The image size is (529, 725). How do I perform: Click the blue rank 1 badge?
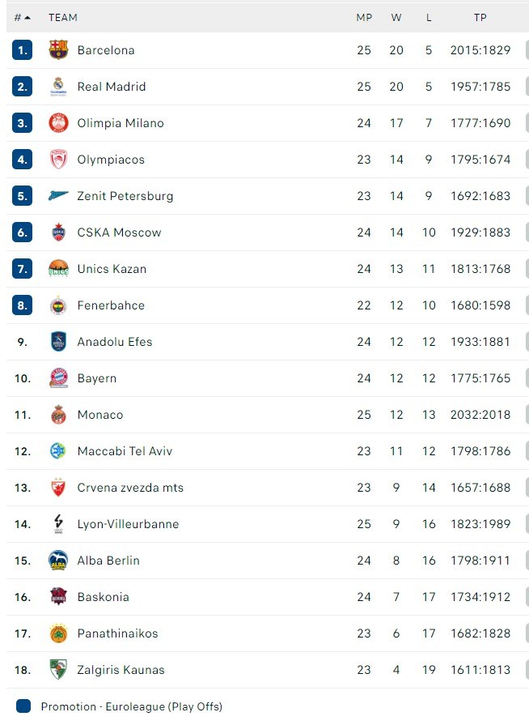pyautogui.click(x=22, y=50)
